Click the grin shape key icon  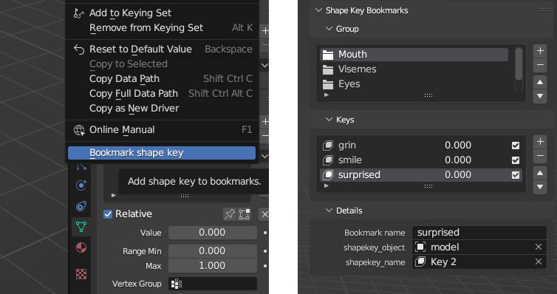pos(328,146)
